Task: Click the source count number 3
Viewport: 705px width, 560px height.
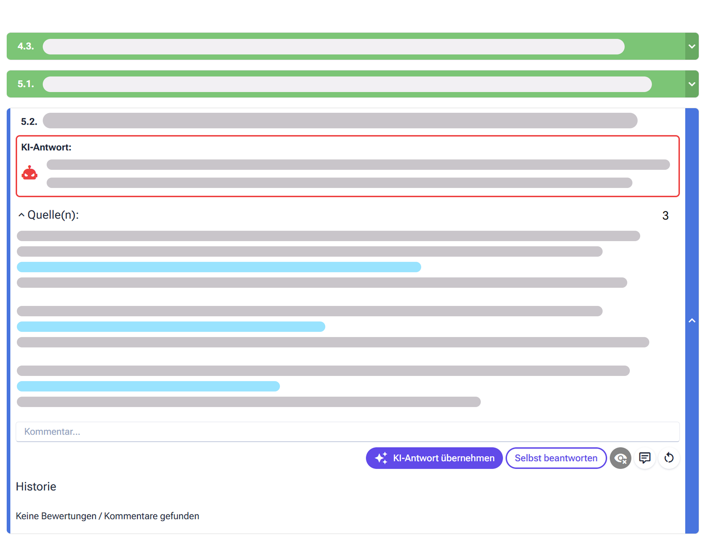Action: point(665,216)
